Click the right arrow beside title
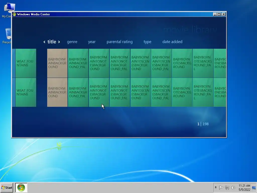257x193 pixels. pos(59,42)
